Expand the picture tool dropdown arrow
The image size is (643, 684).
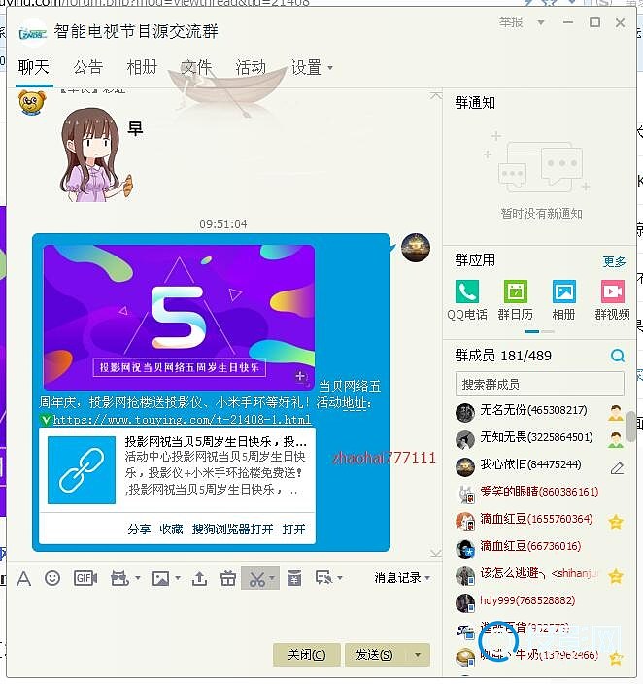coord(178,578)
